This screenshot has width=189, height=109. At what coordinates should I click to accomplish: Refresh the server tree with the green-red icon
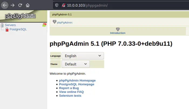44,25
